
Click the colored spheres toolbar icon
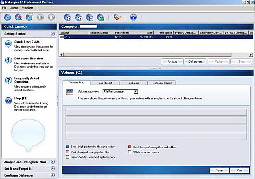117,17
